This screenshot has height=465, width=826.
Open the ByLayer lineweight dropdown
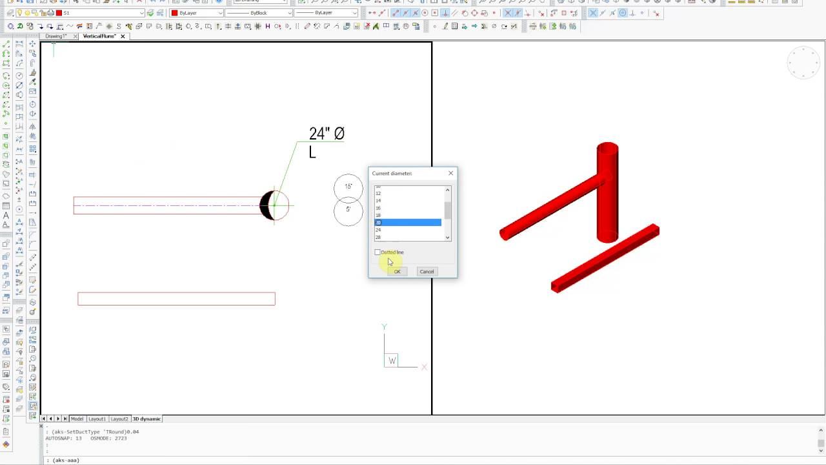[x=354, y=13]
